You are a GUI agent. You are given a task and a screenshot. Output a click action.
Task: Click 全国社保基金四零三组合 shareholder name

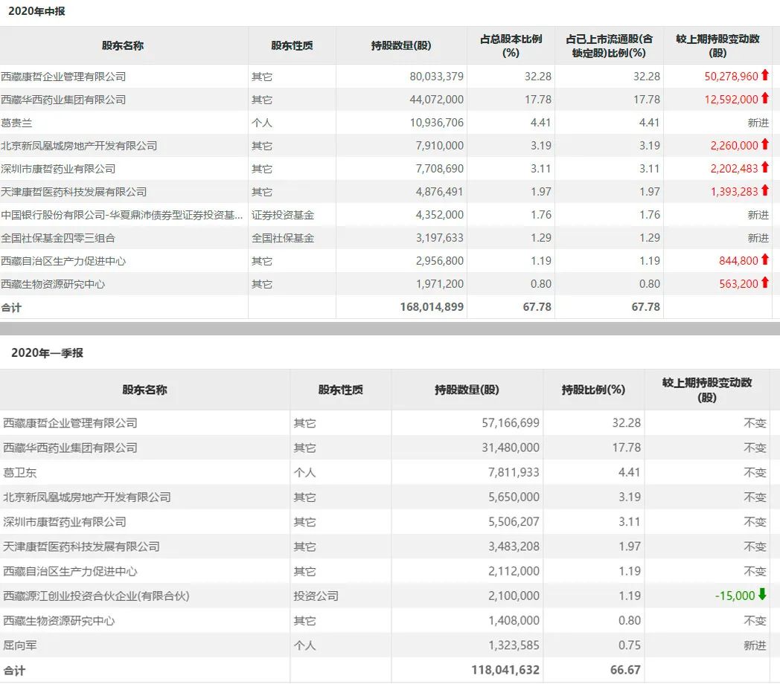pos(58,238)
